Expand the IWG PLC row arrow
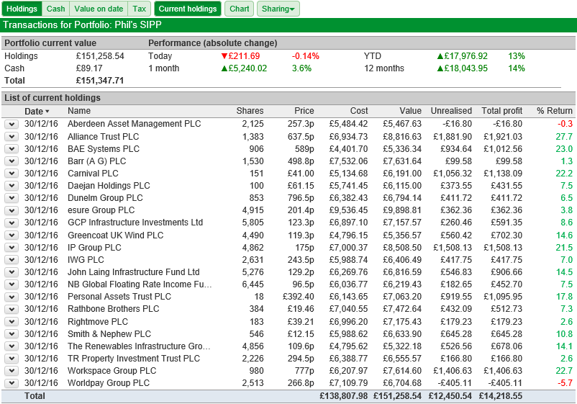 [12, 260]
